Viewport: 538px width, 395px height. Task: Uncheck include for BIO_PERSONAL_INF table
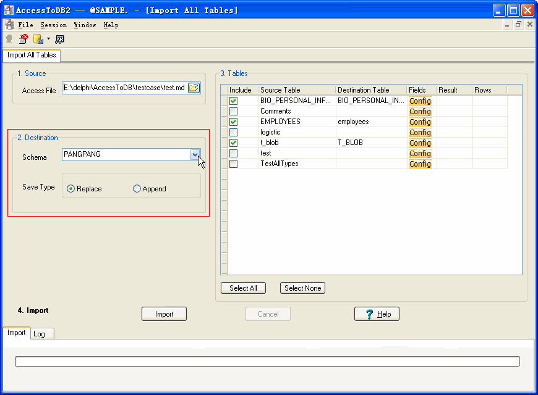click(234, 101)
